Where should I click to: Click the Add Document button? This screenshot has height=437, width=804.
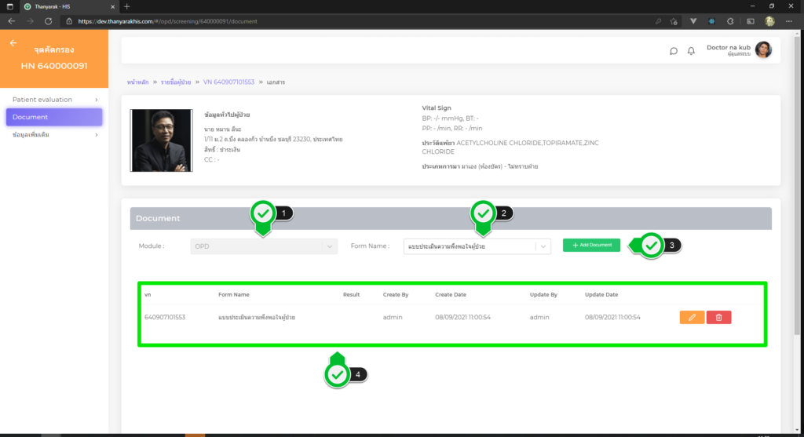coord(591,245)
